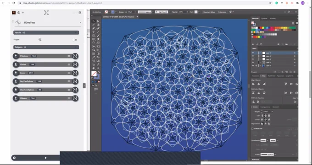
Task: Switch to the Brushes tab
Action: 273,18
